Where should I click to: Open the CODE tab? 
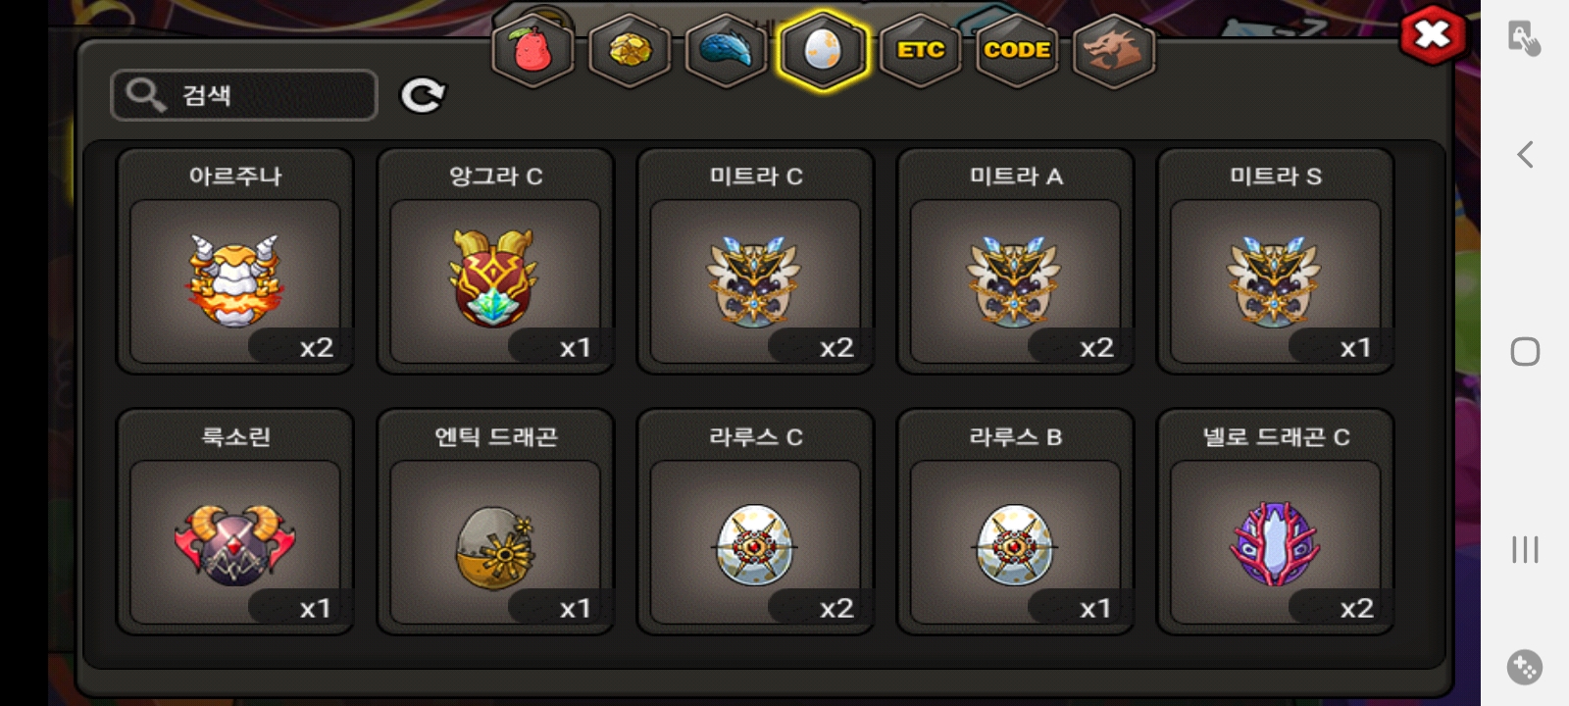[x=1017, y=50]
